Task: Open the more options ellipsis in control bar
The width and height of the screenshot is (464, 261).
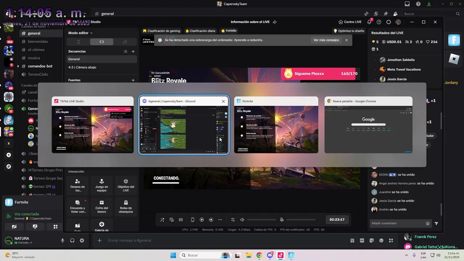Action: (220, 220)
